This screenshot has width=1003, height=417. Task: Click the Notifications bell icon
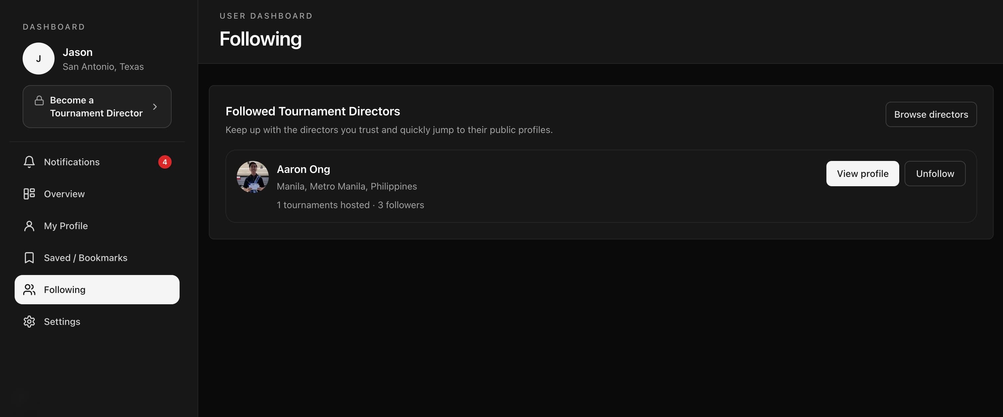coord(29,162)
